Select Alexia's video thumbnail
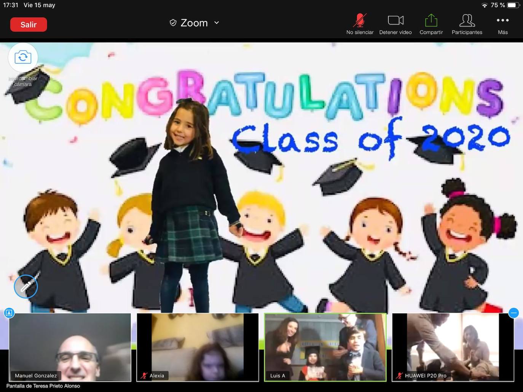 (x=197, y=347)
